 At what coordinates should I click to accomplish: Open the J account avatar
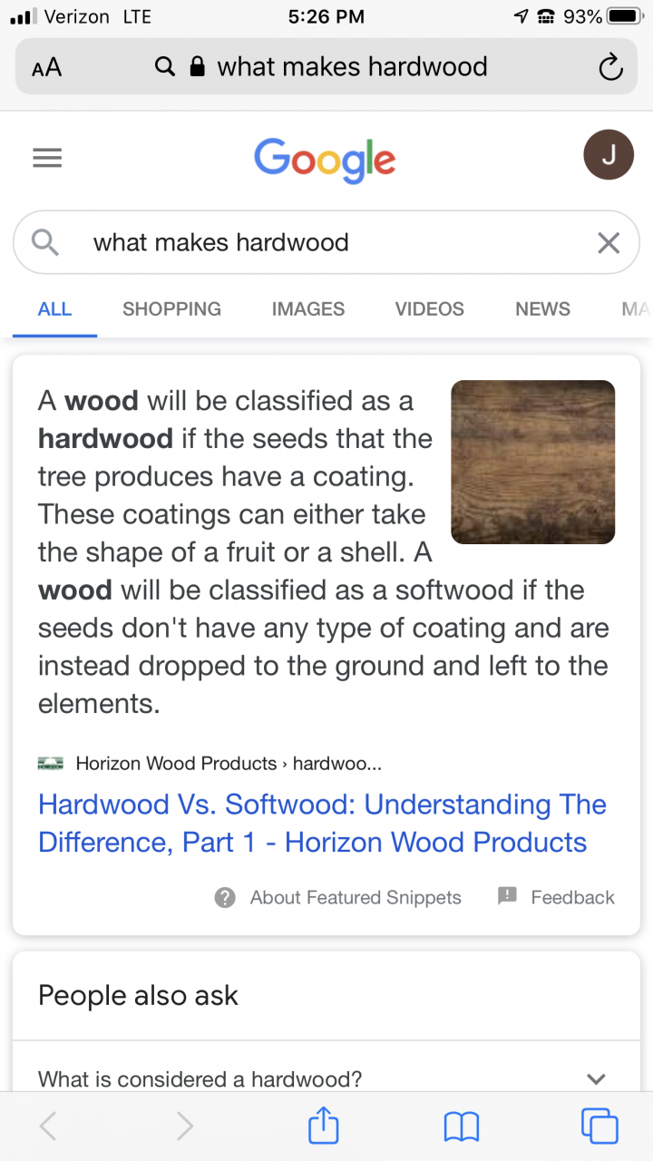tap(609, 155)
